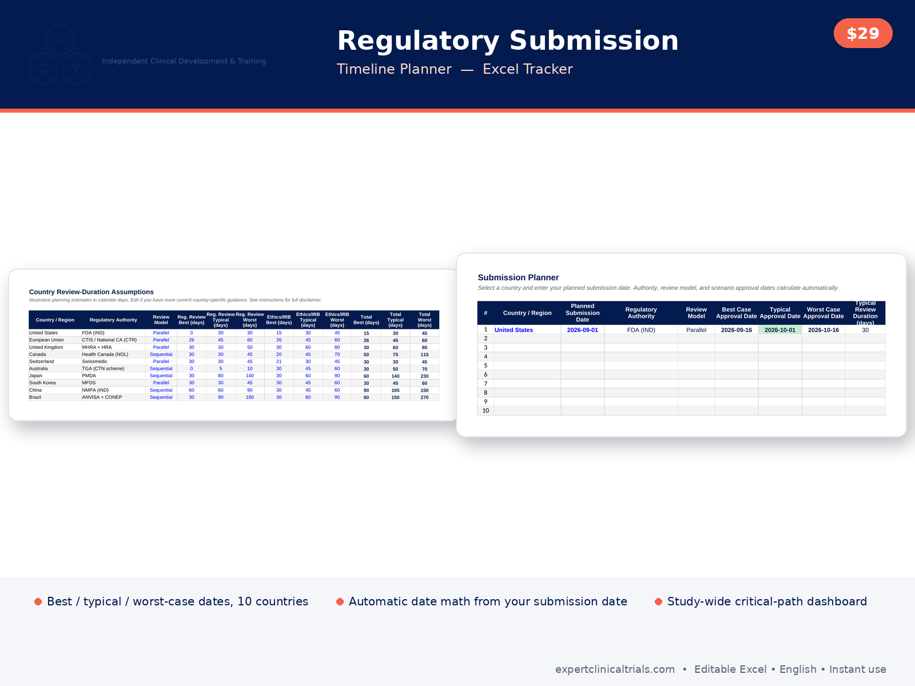Click Brazil's regulatory review worst value 180
The image size is (915, 686).
(x=250, y=397)
